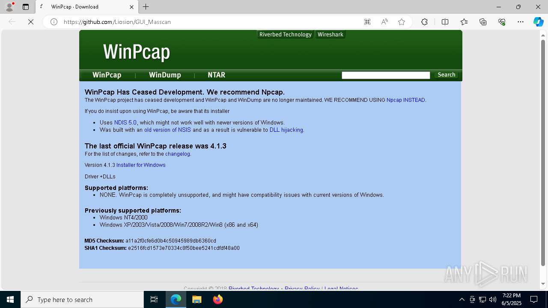
Task: Open a new browser tab
Action: coord(146,7)
